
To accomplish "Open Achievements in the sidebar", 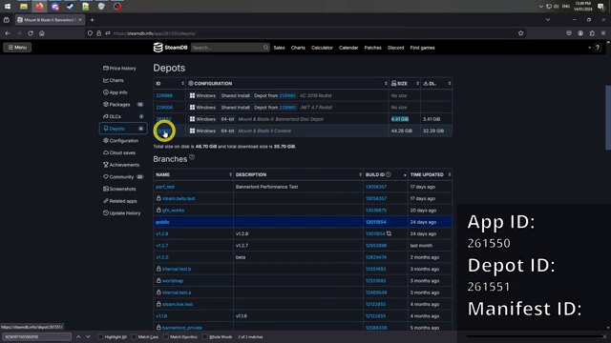I will pos(123,165).
